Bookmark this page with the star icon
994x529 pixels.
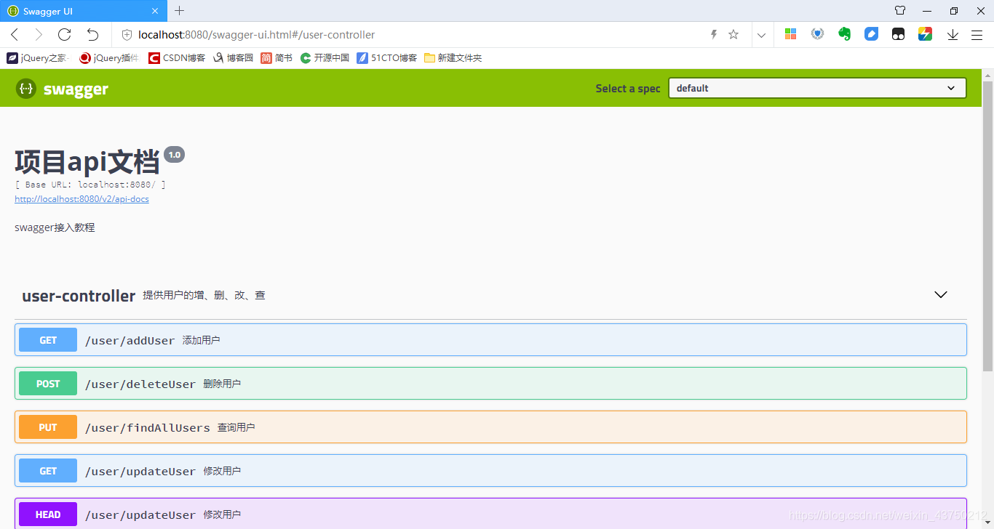[x=733, y=34]
